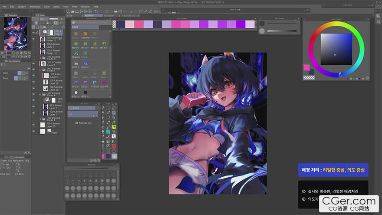This screenshot has height=215, width=382.
Task: Click the teal tool icon in Tool palette
Action: (x=108, y=132)
